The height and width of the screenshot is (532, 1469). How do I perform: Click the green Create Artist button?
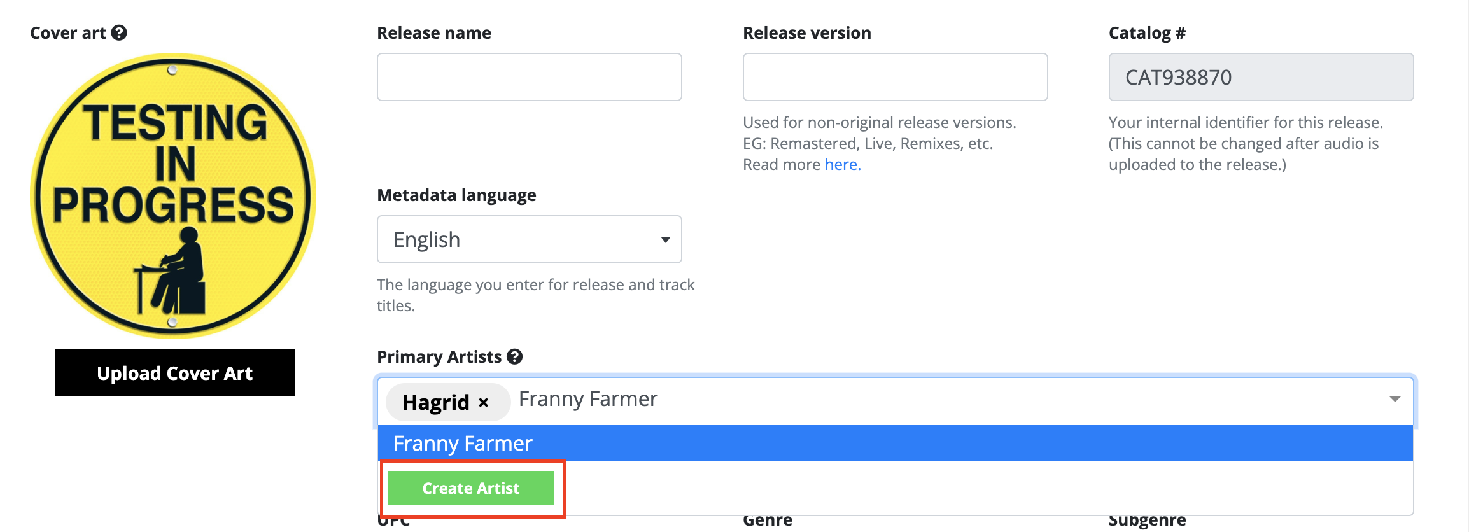tap(471, 488)
